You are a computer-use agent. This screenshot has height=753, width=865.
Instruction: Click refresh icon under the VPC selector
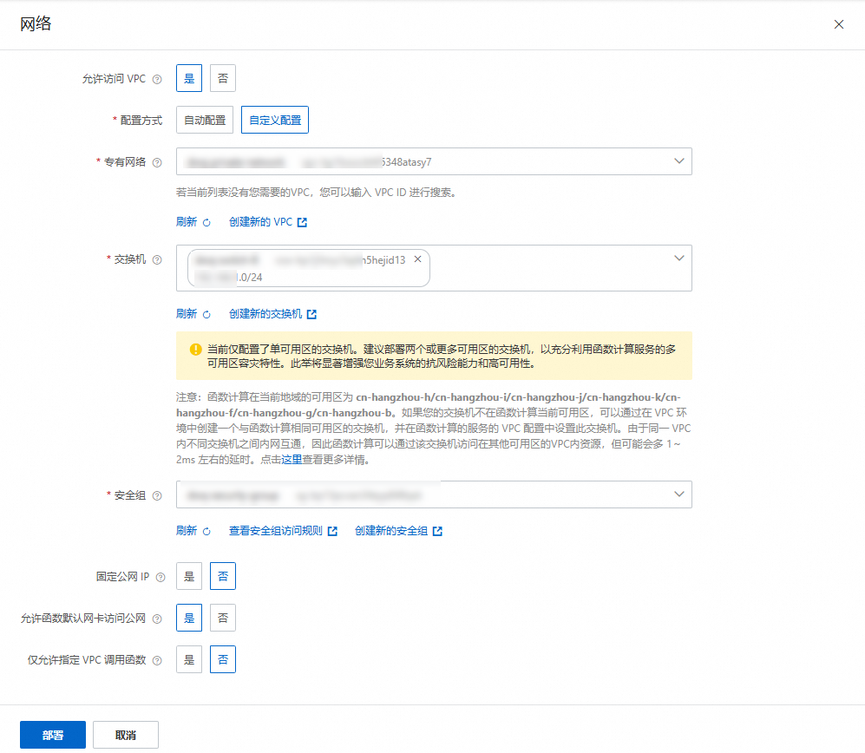pos(206,223)
